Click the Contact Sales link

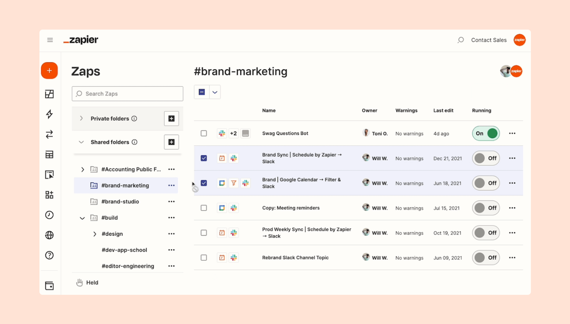[x=489, y=40]
